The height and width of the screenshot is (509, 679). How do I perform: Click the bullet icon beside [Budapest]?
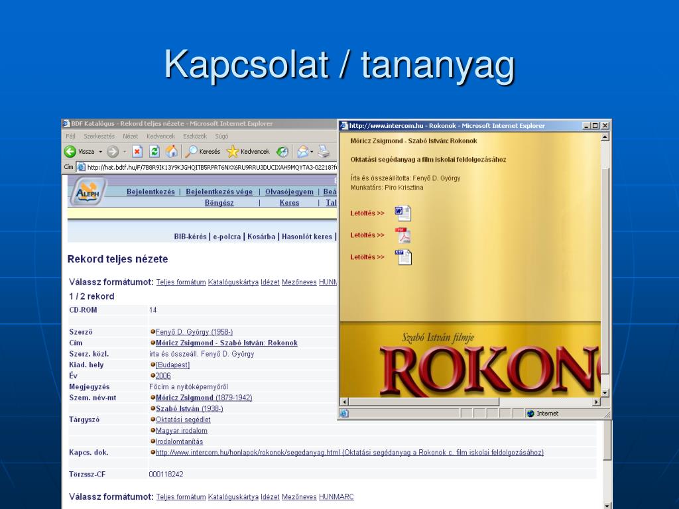(153, 365)
